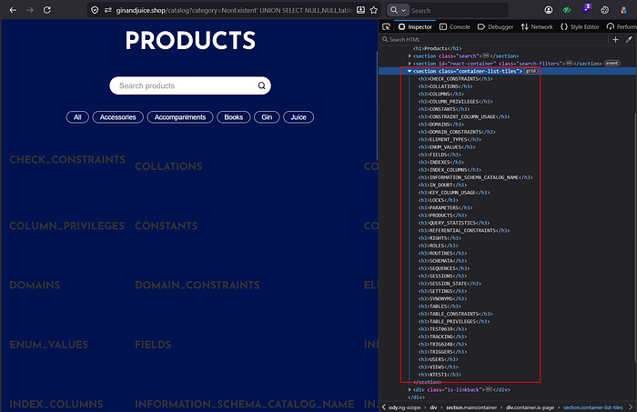Activate the element picker in devtools
Screen dimensions: 637x412
point(387,26)
